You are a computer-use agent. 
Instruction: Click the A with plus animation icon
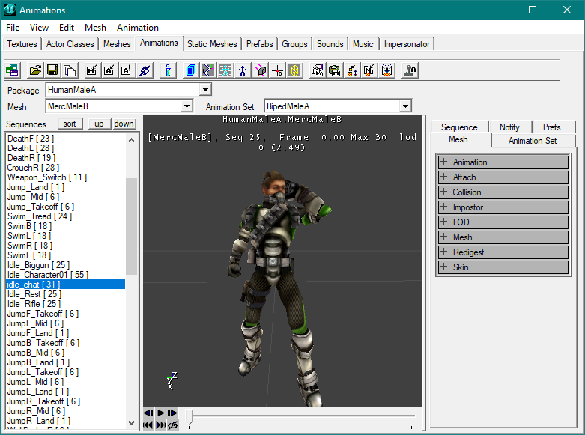(127, 70)
